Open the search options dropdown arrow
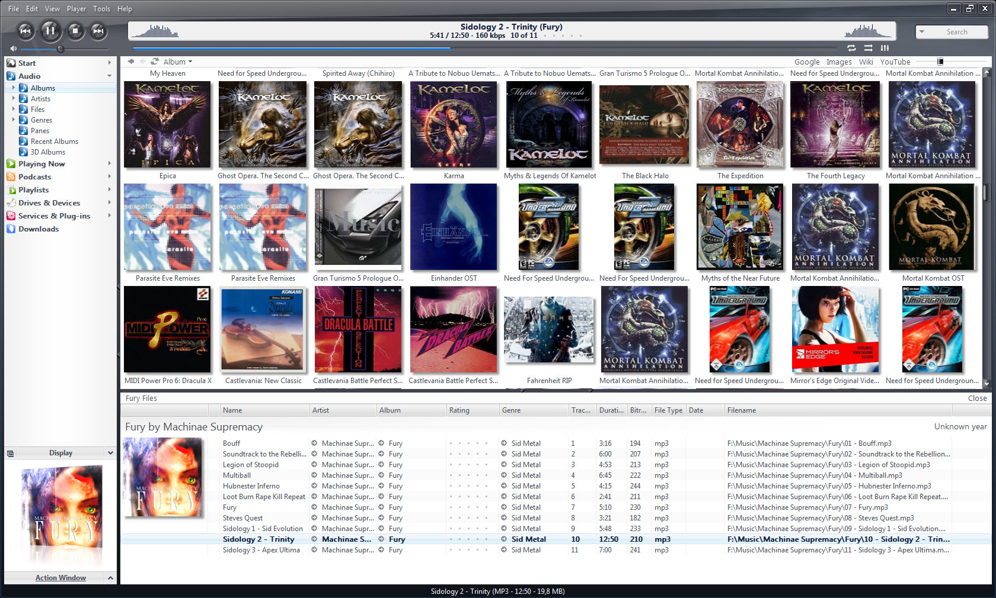 pyautogui.click(x=922, y=31)
